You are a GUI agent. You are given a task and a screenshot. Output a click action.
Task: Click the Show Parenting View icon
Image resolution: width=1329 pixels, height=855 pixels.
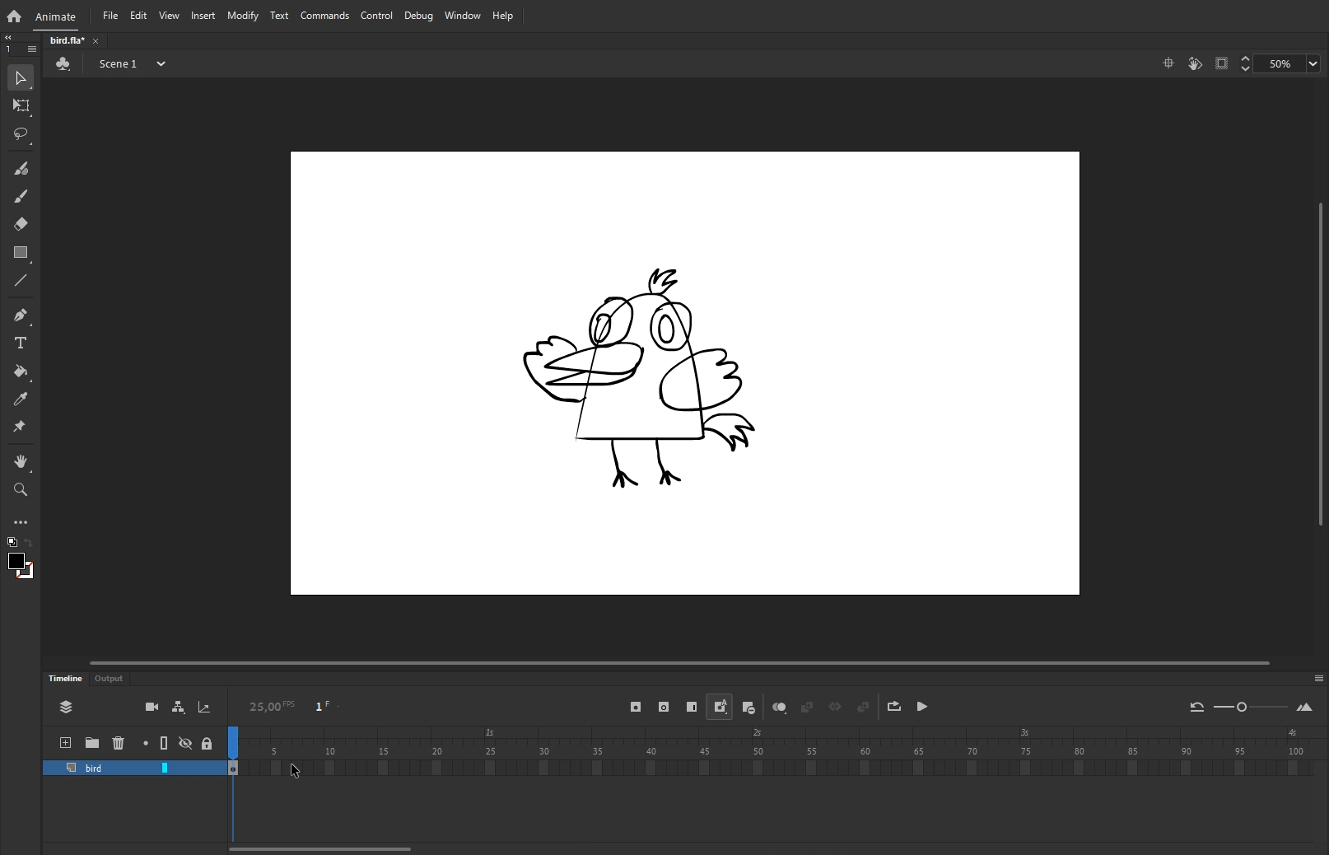point(178,707)
